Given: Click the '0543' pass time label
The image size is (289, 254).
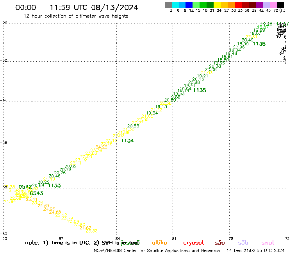Looking at the screenshot, I should [x=36, y=193].
